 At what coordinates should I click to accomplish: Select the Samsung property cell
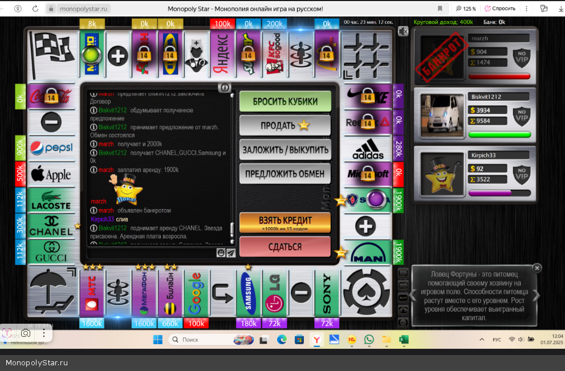coord(249,293)
